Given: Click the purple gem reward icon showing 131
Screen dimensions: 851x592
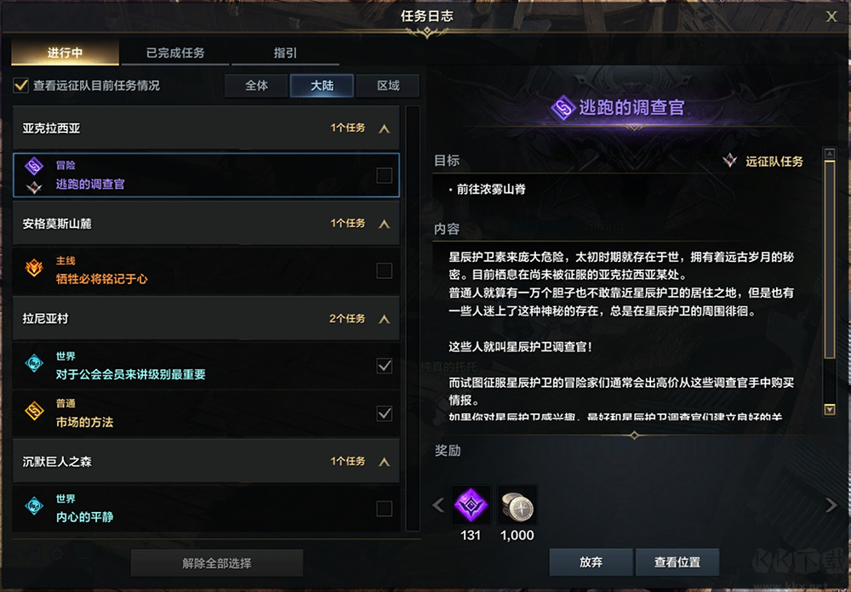Looking at the screenshot, I should tap(471, 505).
